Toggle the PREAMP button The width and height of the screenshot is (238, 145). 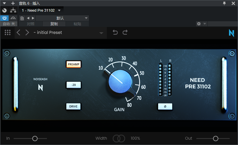[x=74, y=64]
